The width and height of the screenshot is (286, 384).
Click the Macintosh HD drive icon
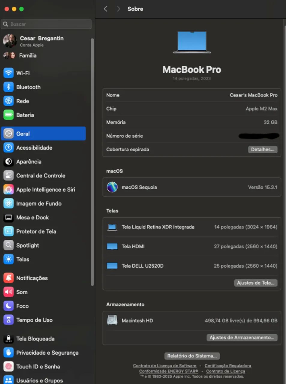112,320
